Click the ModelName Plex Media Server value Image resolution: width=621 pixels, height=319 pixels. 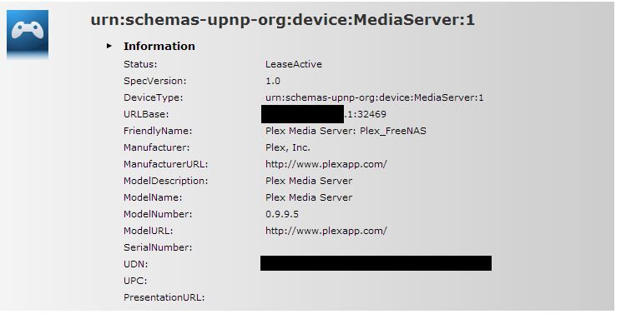coord(309,197)
